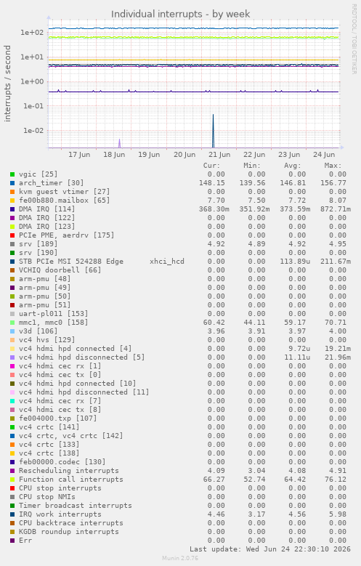361x566 pixels.
Task: Click the 'KGDB roundup interrupts' legend label
Action: coord(68,532)
